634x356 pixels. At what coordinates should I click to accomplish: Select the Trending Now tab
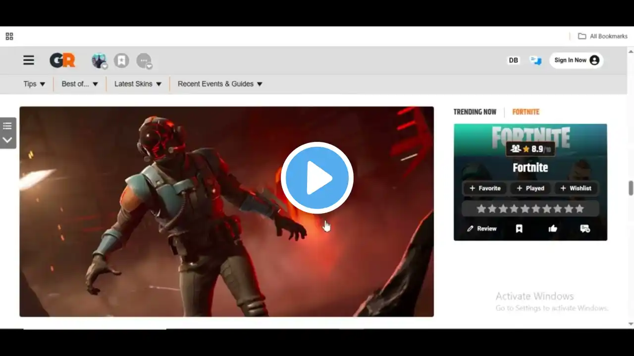click(475, 112)
